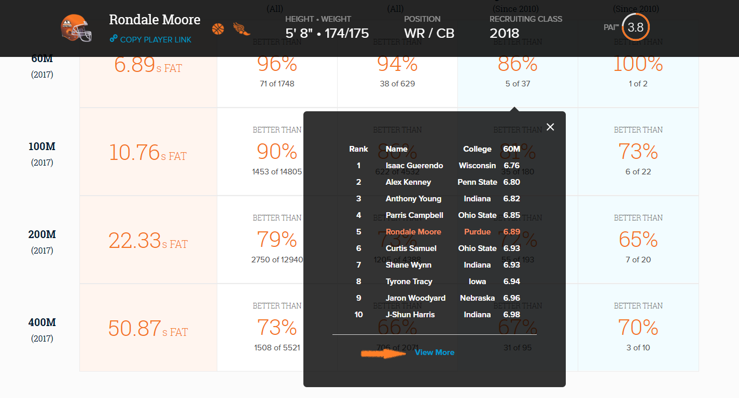Viewport: 739px width, 398px height.
Task: Click the 100M (2017) row label
Action: coord(41,154)
